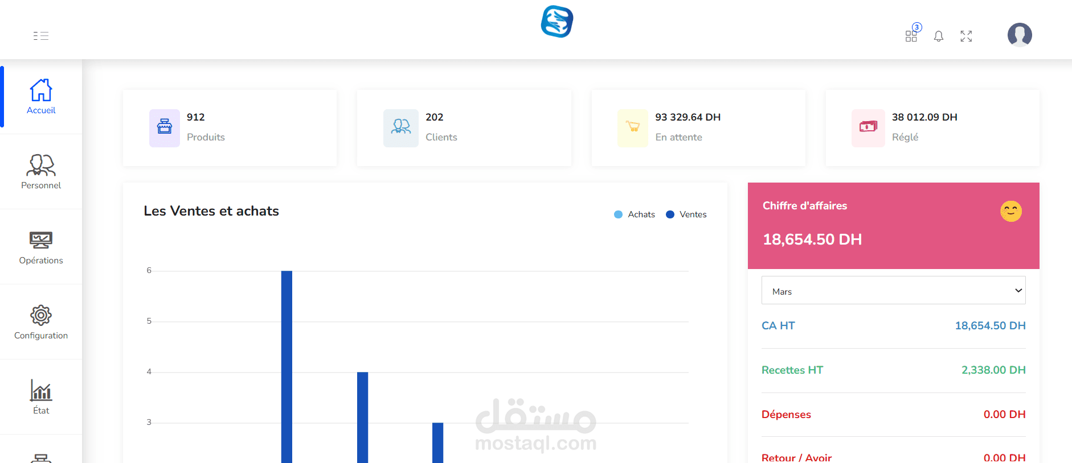Screen dimensions: 1072x463
Task: Click the État bar-chart icon in sidebar
Action: [41, 390]
